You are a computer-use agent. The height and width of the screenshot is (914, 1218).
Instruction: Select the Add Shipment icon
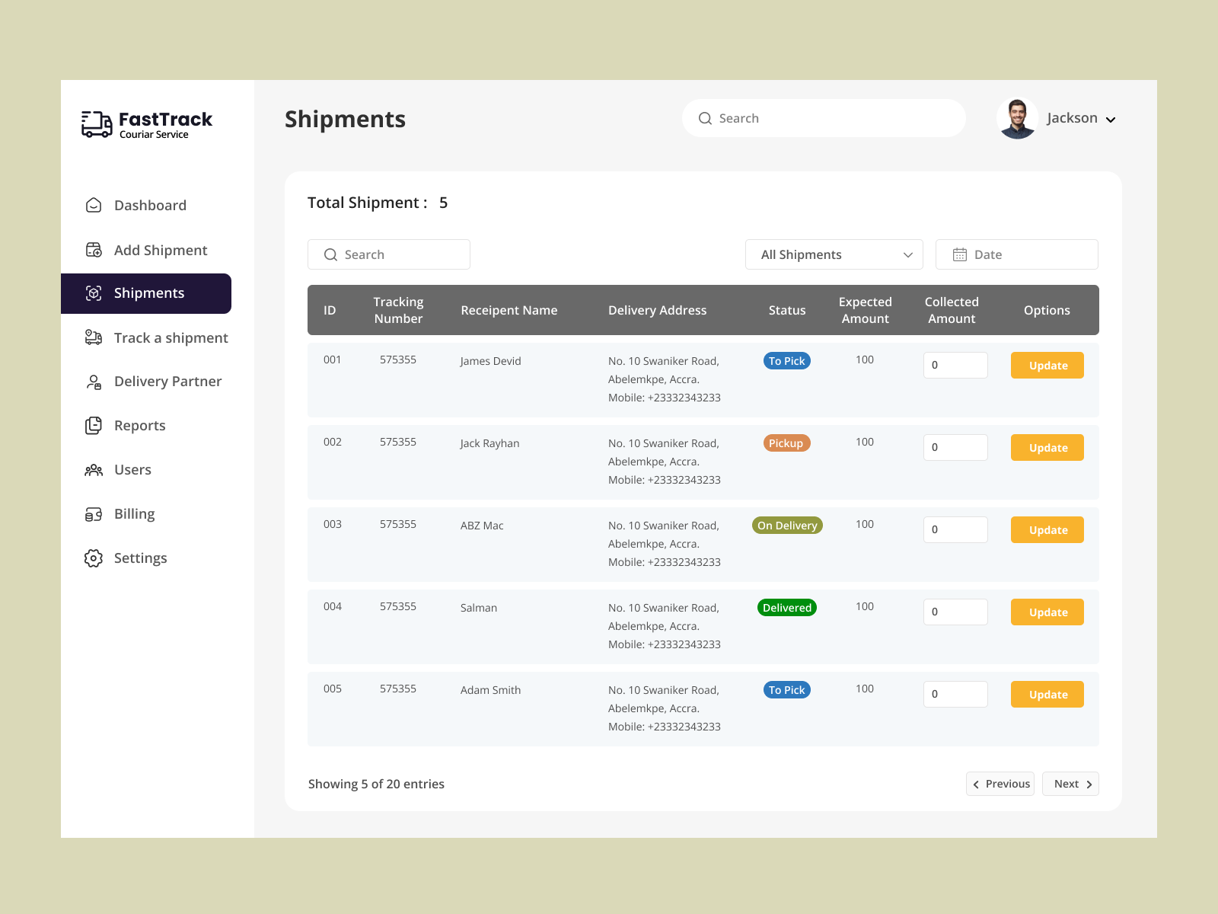coord(93,250)
